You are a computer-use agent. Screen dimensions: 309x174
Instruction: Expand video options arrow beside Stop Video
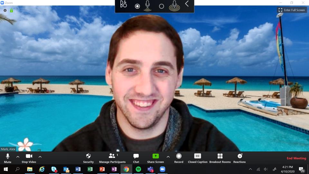coord(40,157)
